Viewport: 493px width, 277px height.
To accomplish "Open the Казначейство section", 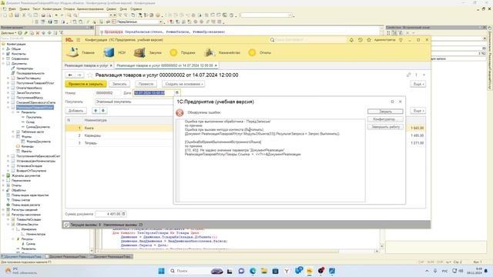I will [223, 52].
